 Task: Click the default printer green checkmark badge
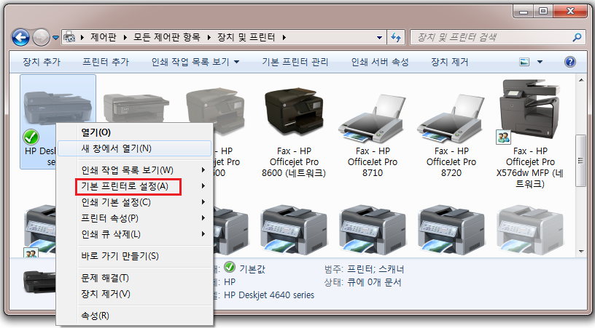[31, 137]
